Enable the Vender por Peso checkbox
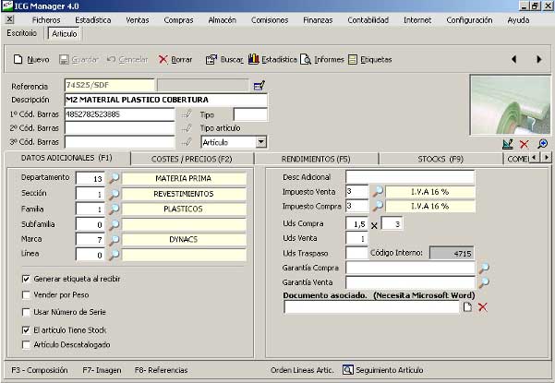Screen dimensions: 555x383 tap(26, 294)
